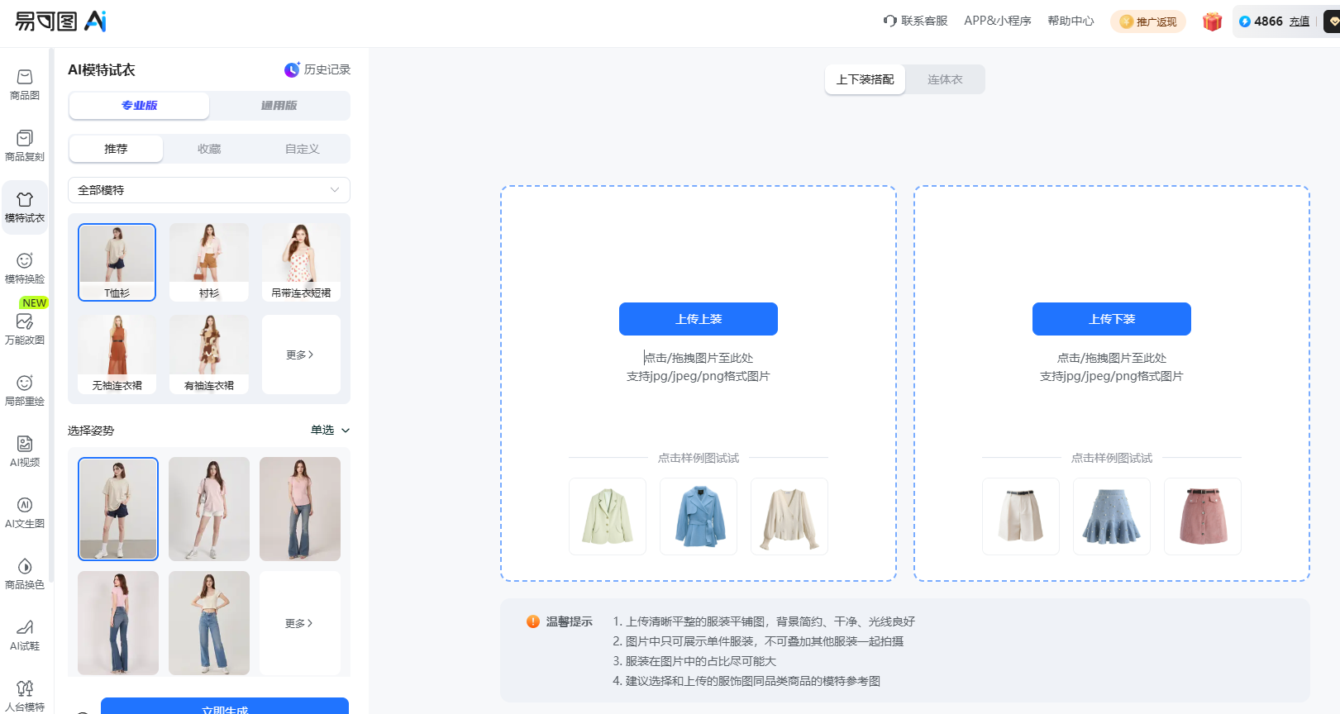Open the AI视频 sidebar tool
This screenshot has height=714, width=1340.
(x=25, y=452)
